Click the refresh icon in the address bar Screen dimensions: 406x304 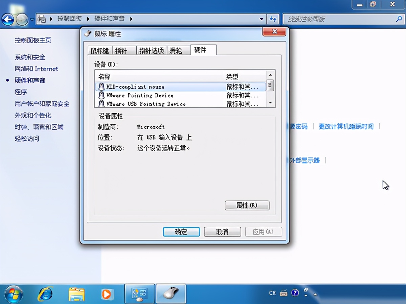274,19
